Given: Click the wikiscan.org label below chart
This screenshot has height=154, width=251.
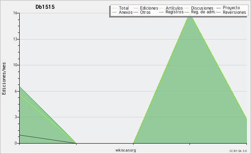Looking at the screenshot, I should tap(125, 150).
